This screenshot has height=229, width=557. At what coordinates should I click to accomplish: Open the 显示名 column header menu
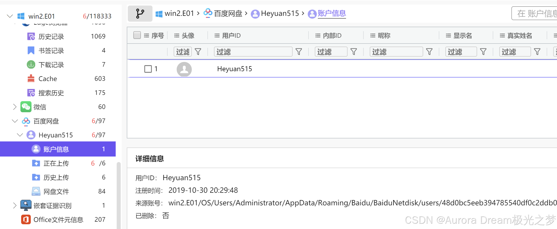click(x=448, y=35)
